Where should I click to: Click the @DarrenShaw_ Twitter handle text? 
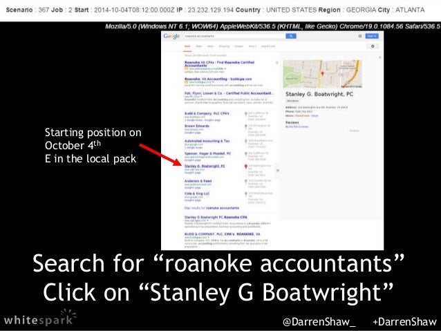click(x=319, y=322)
